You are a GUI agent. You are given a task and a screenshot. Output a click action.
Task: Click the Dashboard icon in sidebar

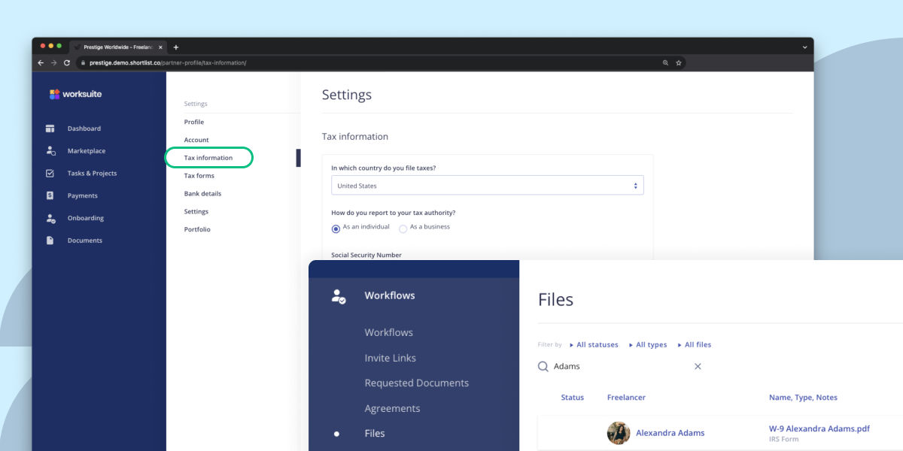50,129
